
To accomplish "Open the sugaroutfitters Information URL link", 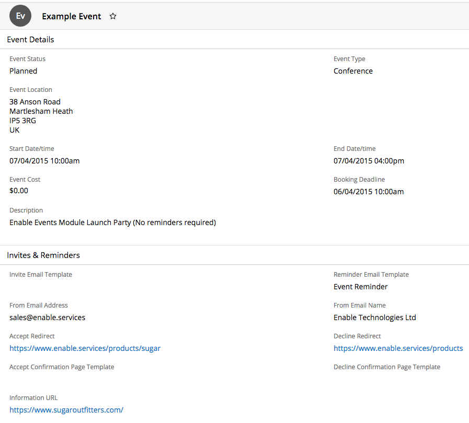I will tap(66, 410).
